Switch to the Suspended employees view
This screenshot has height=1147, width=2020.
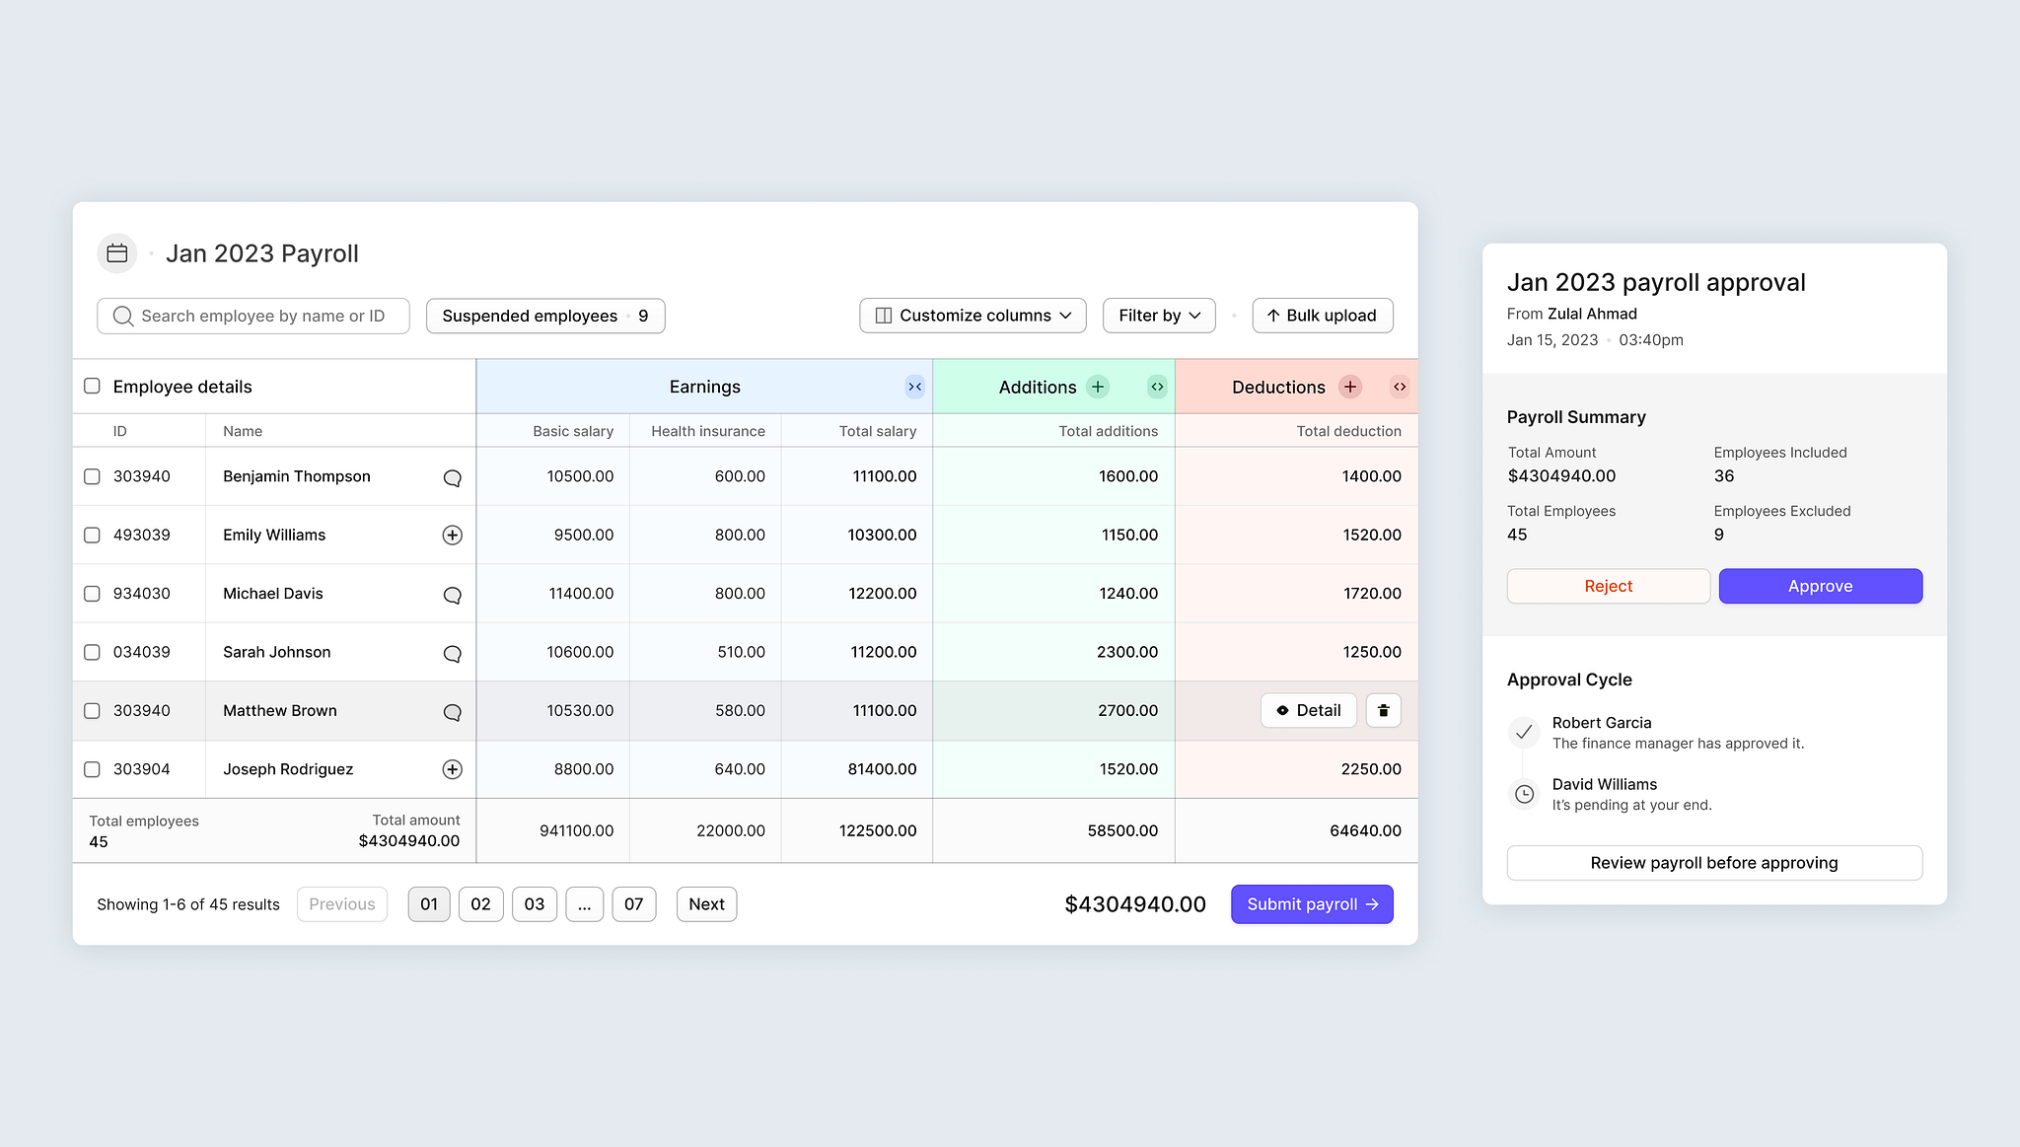click(544, 315)
